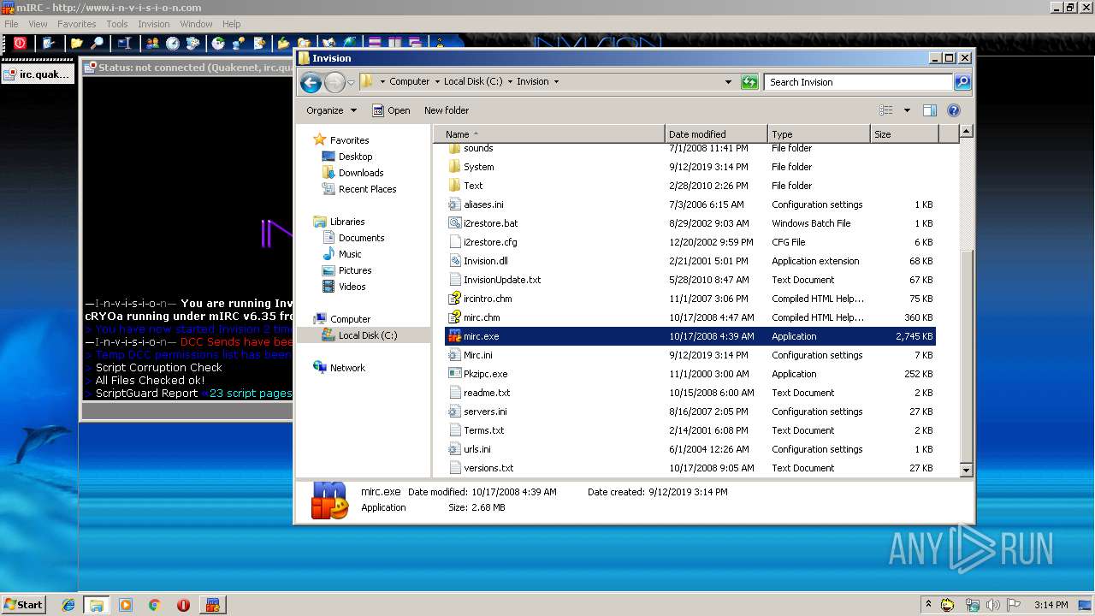Sort files by Size column header

pos(904,134)
